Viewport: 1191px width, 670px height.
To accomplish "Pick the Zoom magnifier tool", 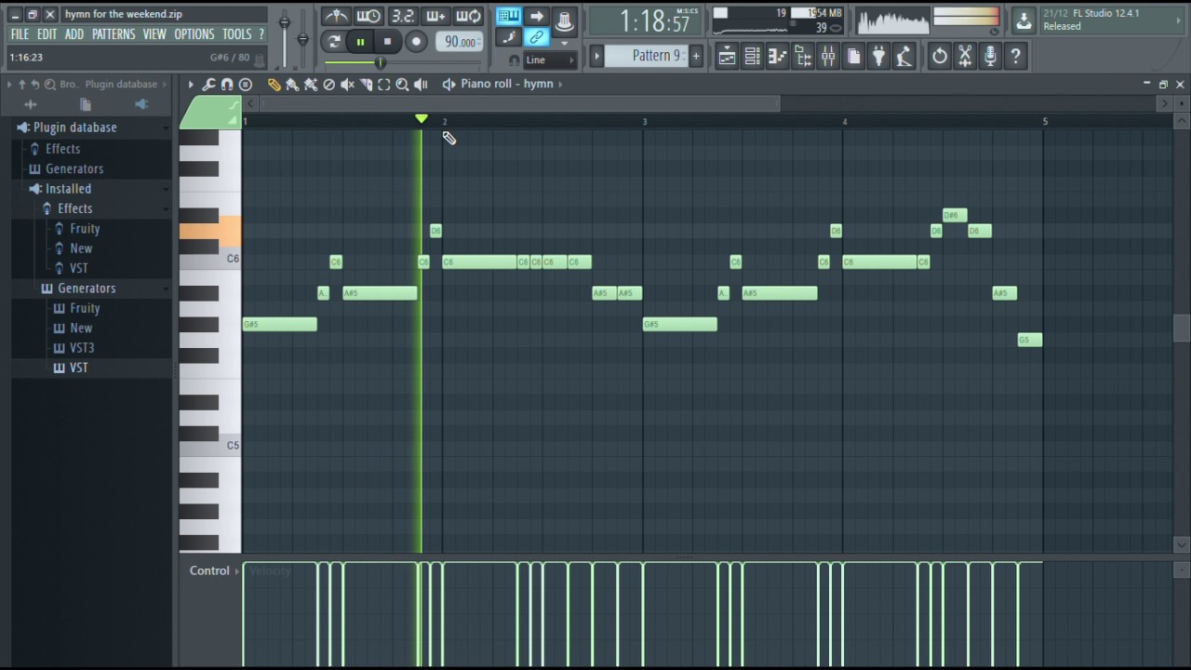I will coord(402,85).
